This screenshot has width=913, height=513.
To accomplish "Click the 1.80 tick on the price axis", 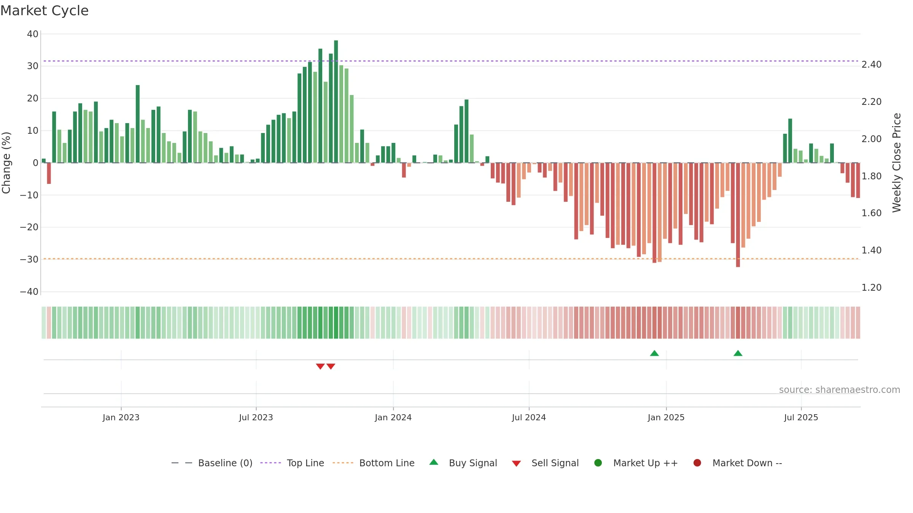I will point(872,176).
